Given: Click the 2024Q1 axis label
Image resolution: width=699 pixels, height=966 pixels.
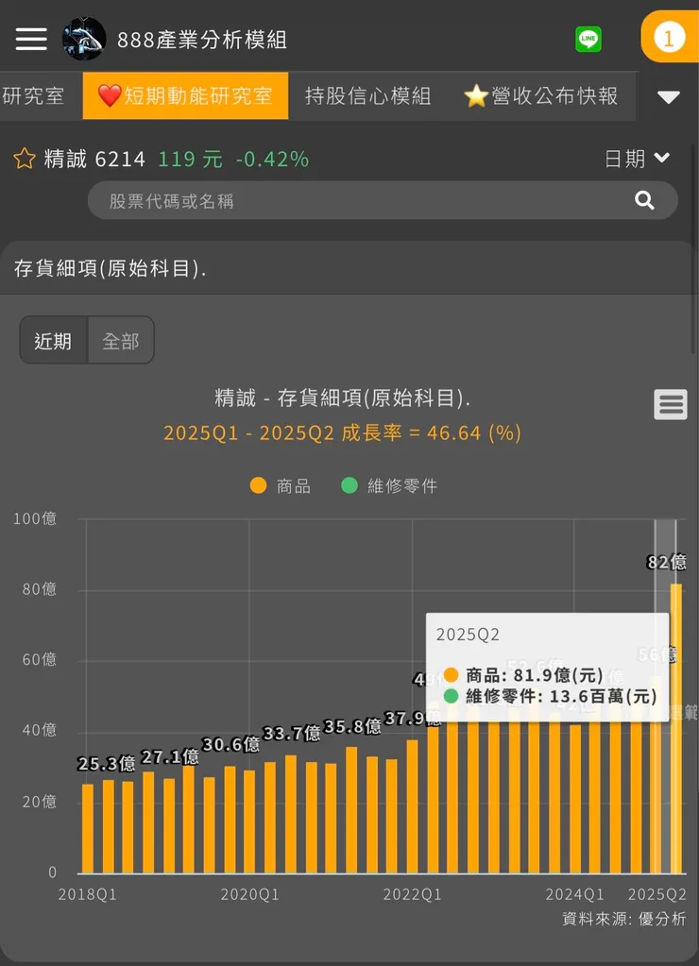Looking at the screenshot, I should pos(574,894).
